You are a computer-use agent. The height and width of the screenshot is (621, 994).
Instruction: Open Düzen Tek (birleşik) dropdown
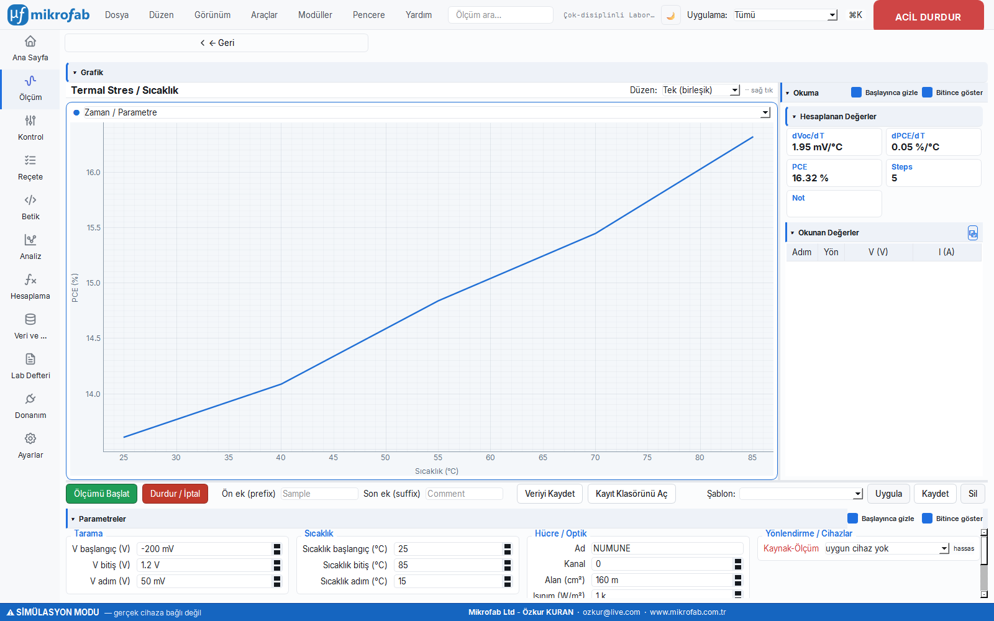(x=701, y=90)
